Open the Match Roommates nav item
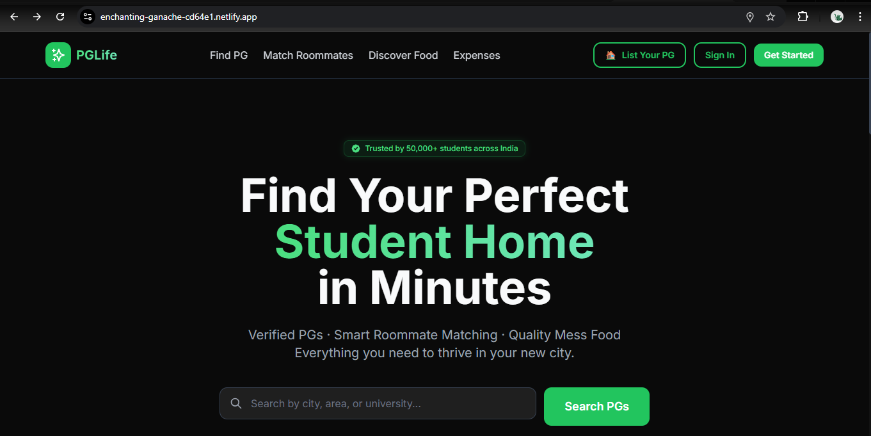The width and height of the screenshot is (871, 436). click(308, 55)
